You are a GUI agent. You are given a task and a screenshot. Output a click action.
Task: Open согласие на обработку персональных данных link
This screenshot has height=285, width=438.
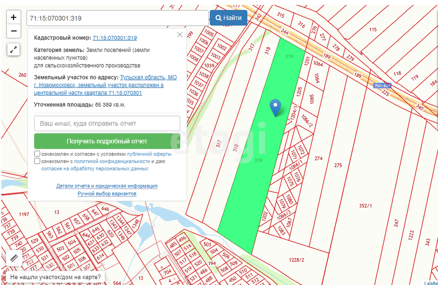tap(95, 168)
